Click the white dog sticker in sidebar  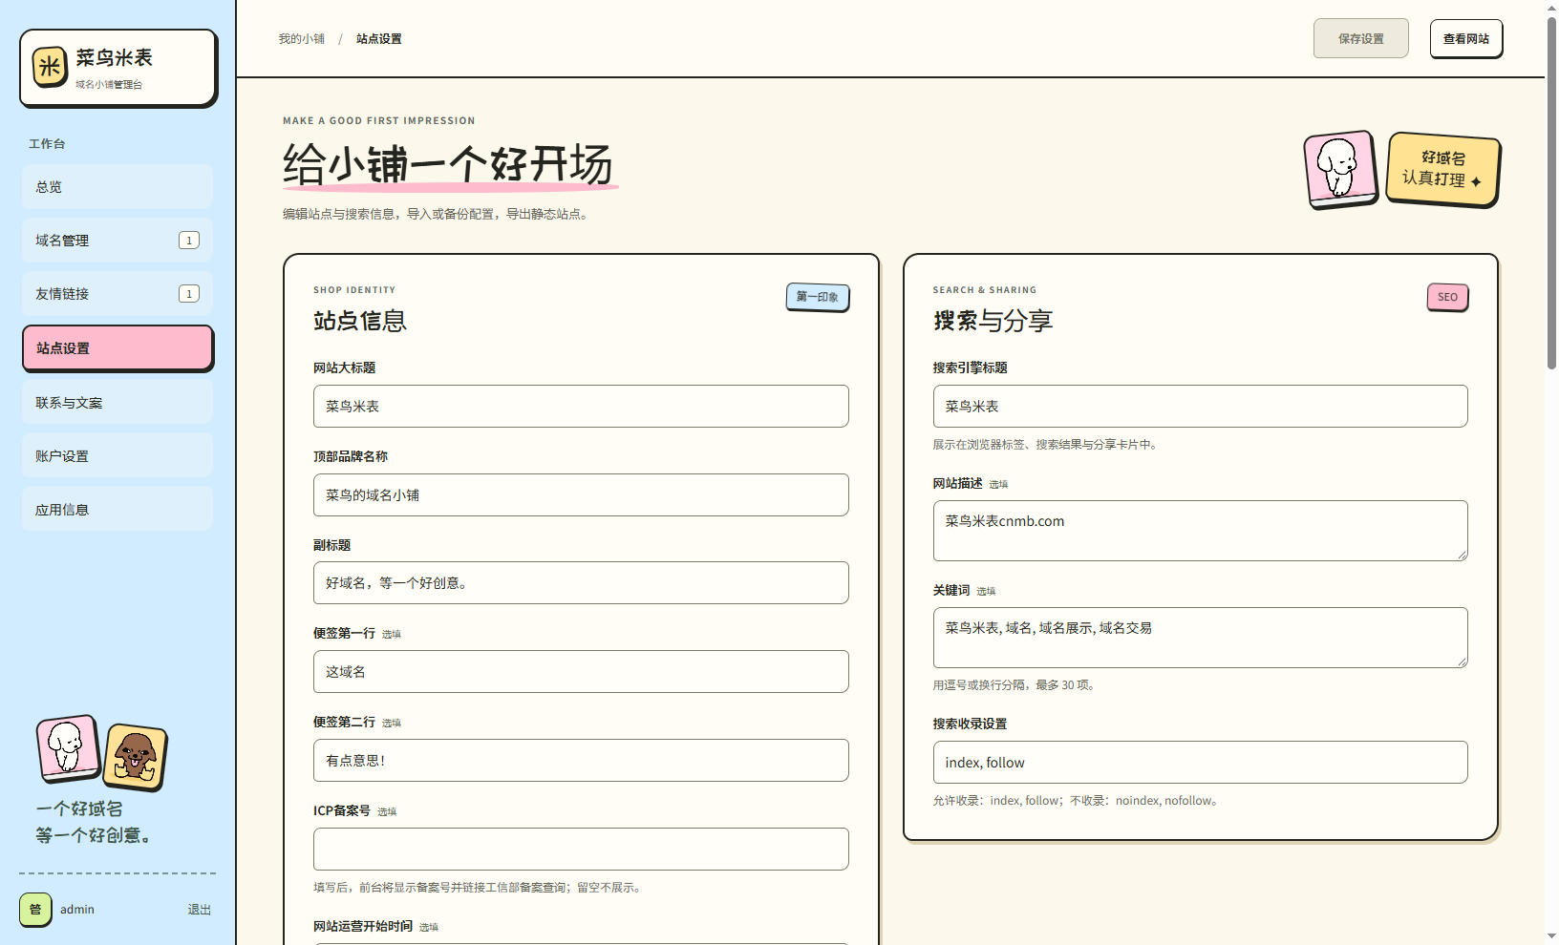tap(68, 747)
